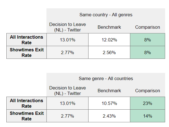The height and width of the screenshot is (127, 169).
Task: Click the 2.43% benchmark cell
Action: (x=109, y=116)
